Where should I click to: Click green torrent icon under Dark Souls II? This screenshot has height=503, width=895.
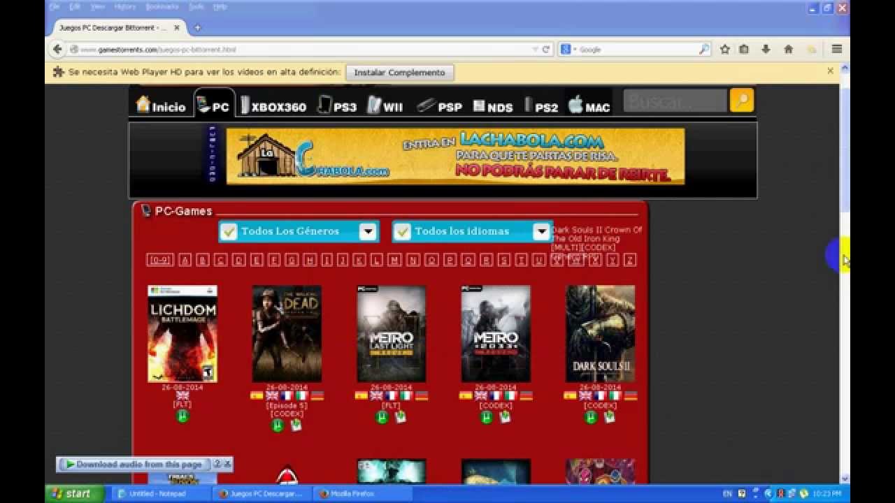(x=591, y=417)
